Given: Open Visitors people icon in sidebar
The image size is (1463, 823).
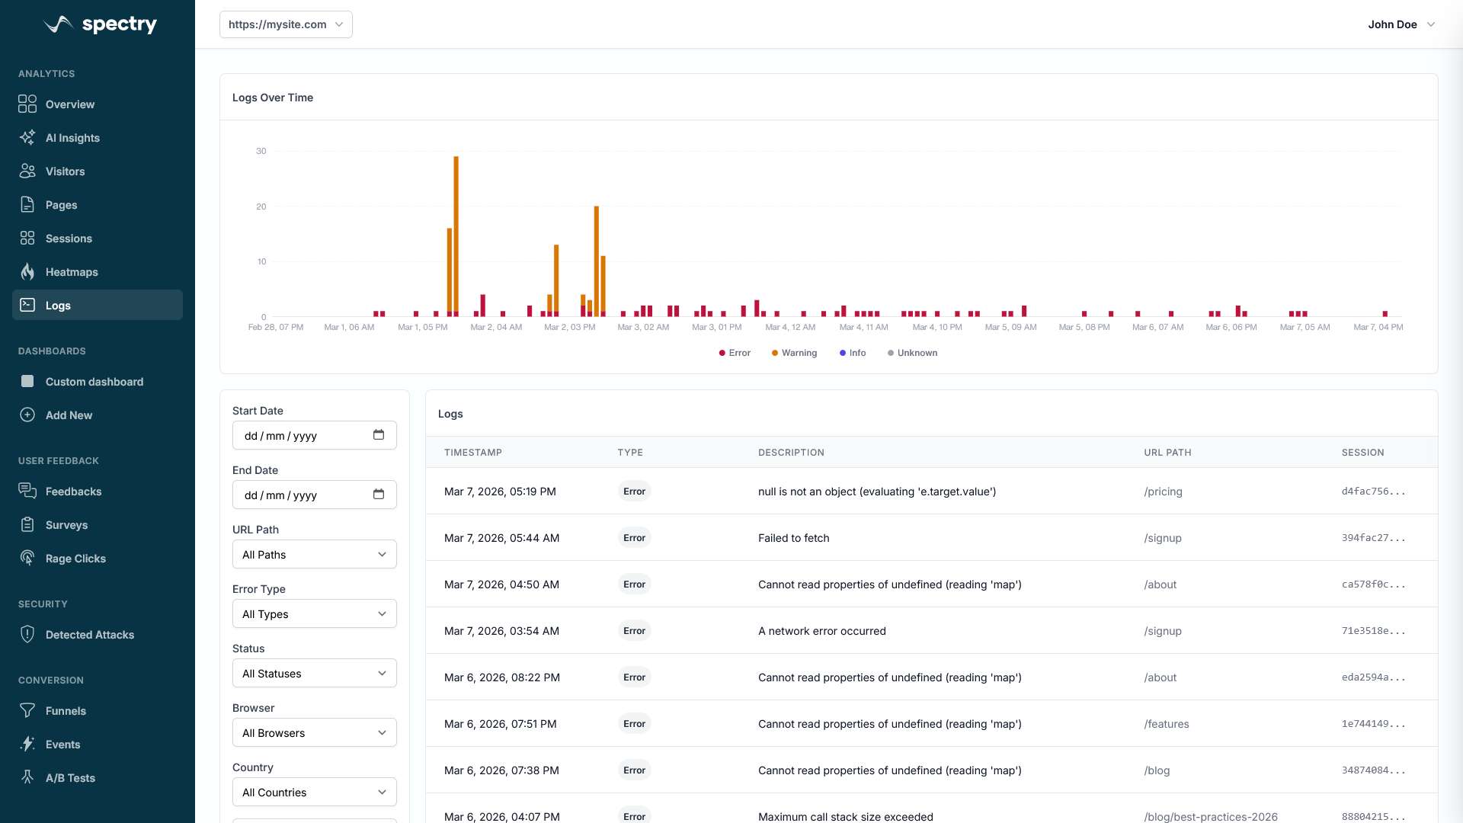Looking at the screenshot, I should coord(27,171).
